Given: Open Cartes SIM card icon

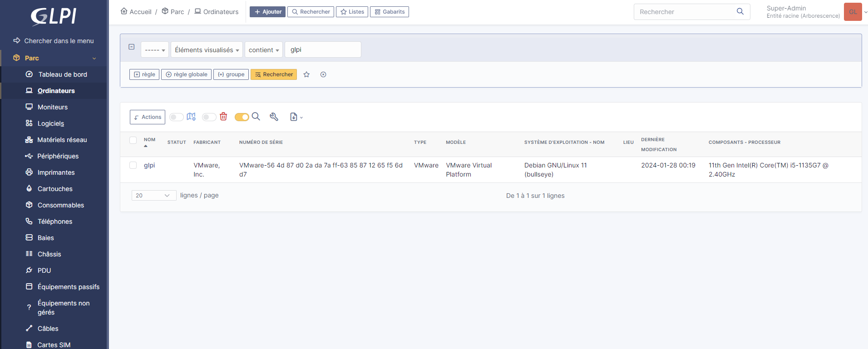Looking at the screenshot, I should 29,344.
